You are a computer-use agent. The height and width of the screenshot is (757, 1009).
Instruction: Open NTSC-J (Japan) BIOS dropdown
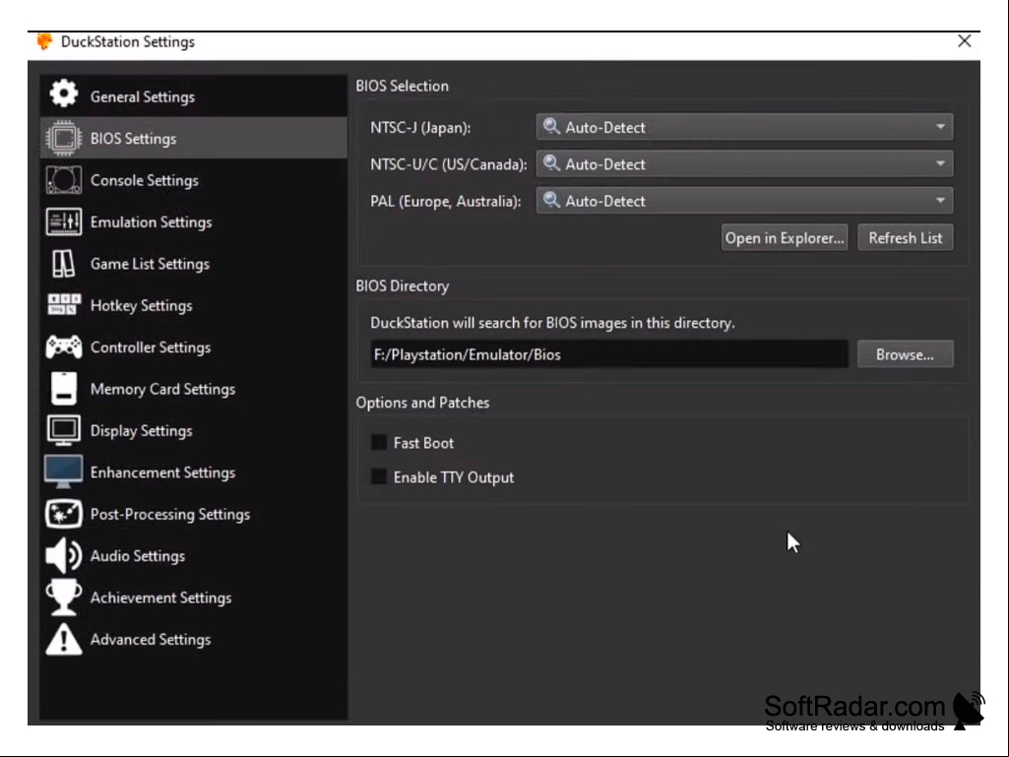pyautogui.click(x=744, y=127)
